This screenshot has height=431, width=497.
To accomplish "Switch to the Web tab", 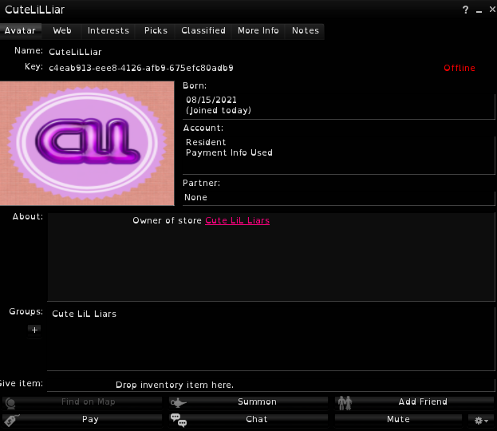I will 62,31.
